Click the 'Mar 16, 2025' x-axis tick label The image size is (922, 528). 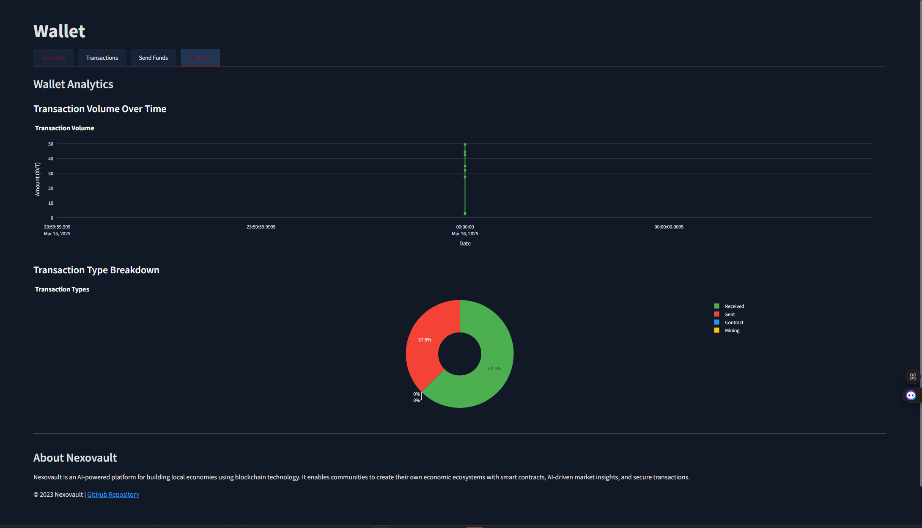coord(465,234)
